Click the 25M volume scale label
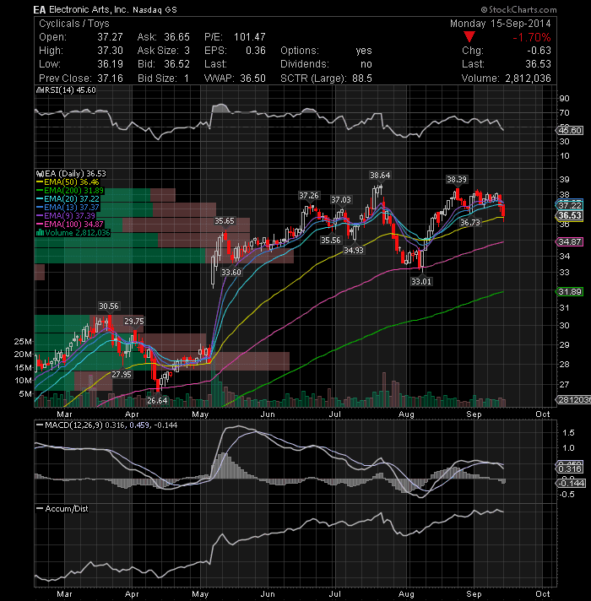The image size is (591, 601). point(23,341)
